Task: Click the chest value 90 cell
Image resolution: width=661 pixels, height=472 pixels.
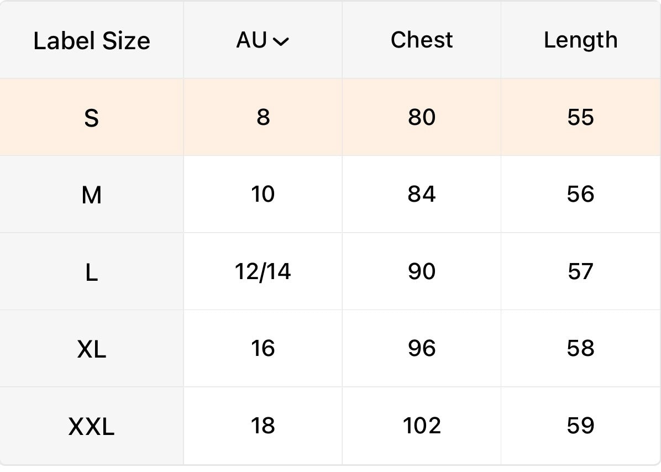Action: pos(422,271)
